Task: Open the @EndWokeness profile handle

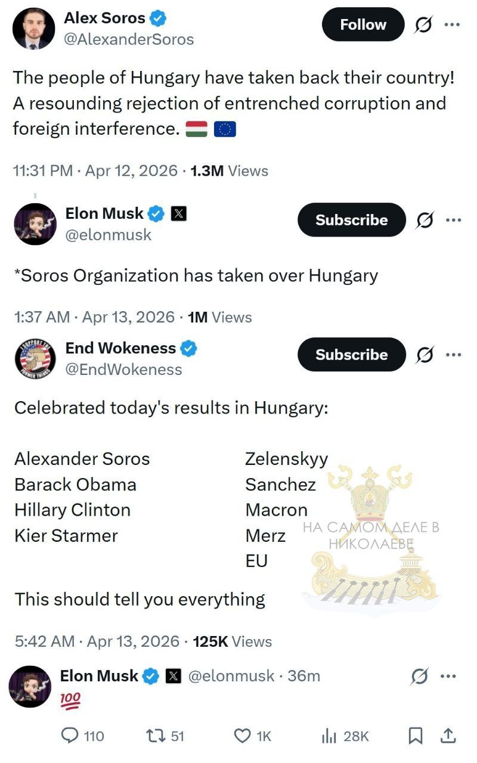Action: point(123,370)
